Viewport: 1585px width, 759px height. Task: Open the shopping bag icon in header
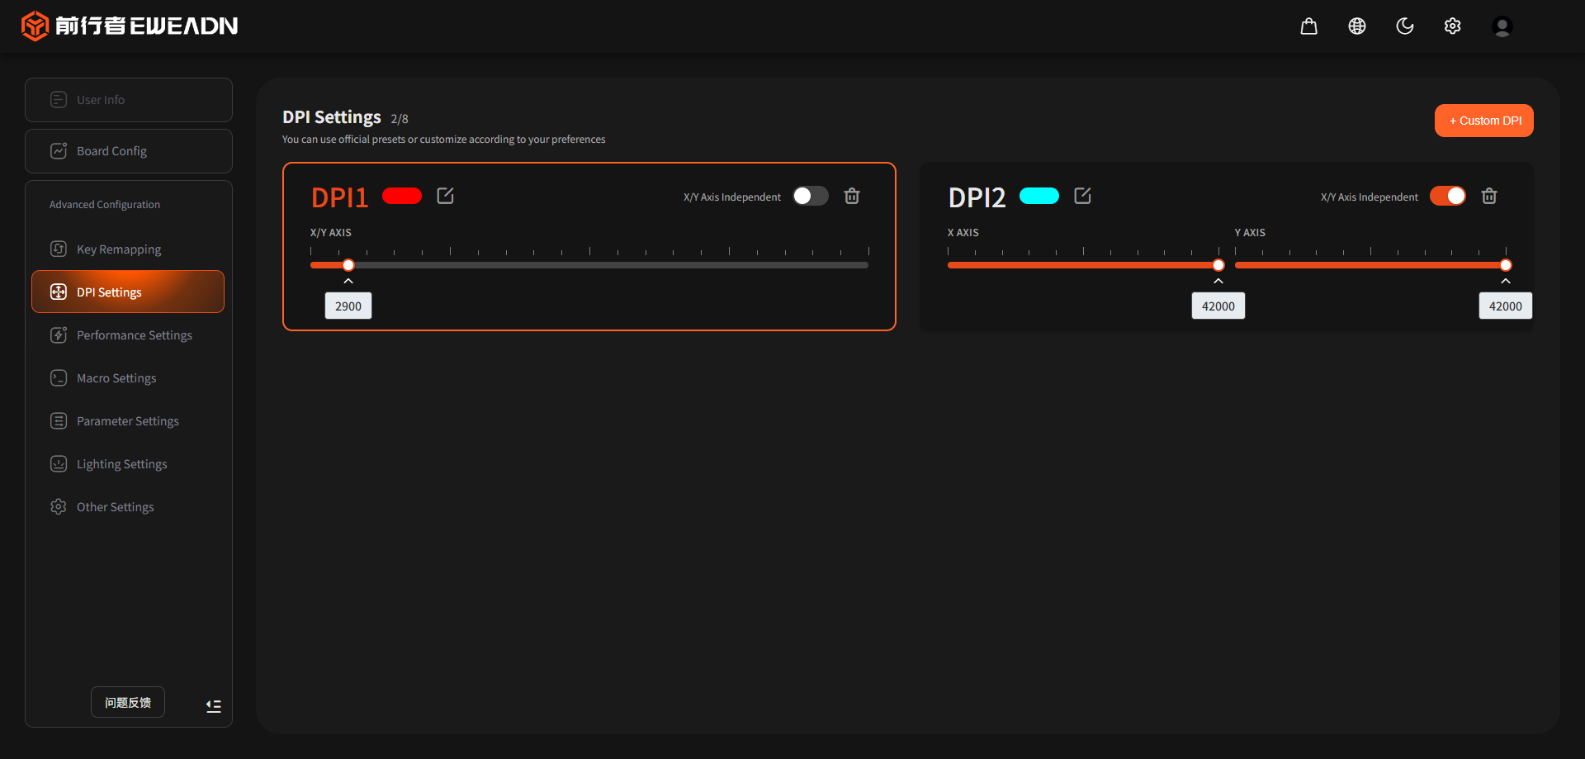[1308, 26]
